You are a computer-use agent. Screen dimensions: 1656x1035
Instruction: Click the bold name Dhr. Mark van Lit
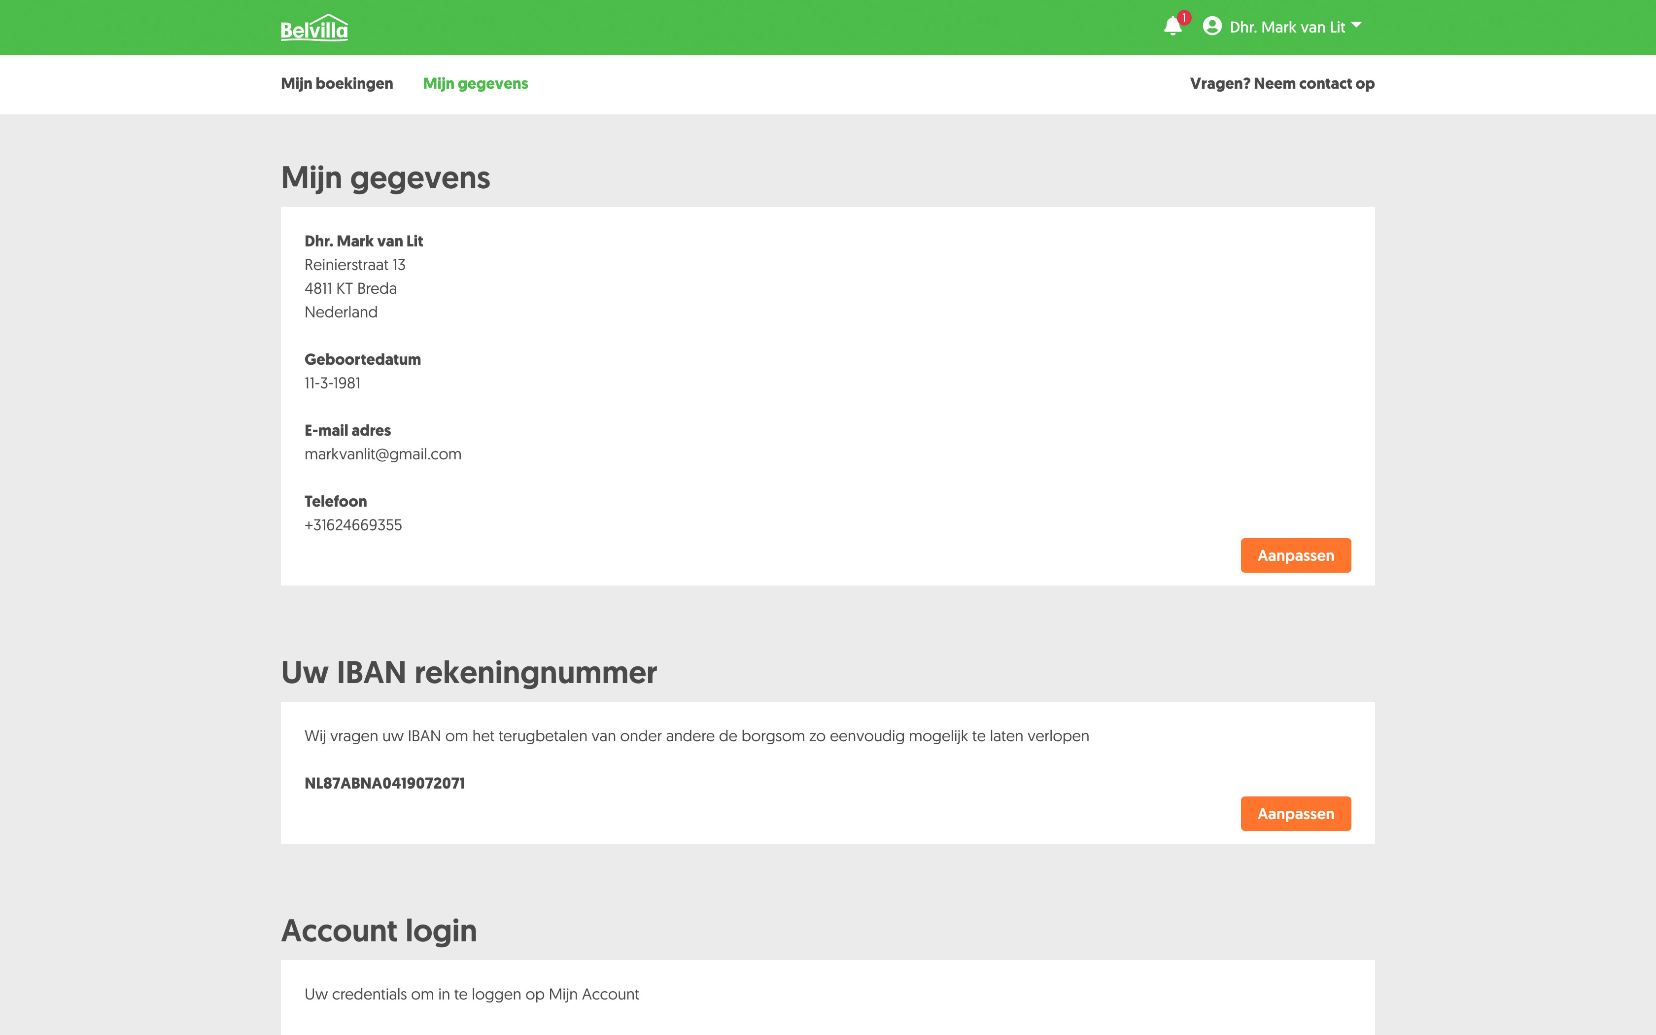(x=363, y=241)
